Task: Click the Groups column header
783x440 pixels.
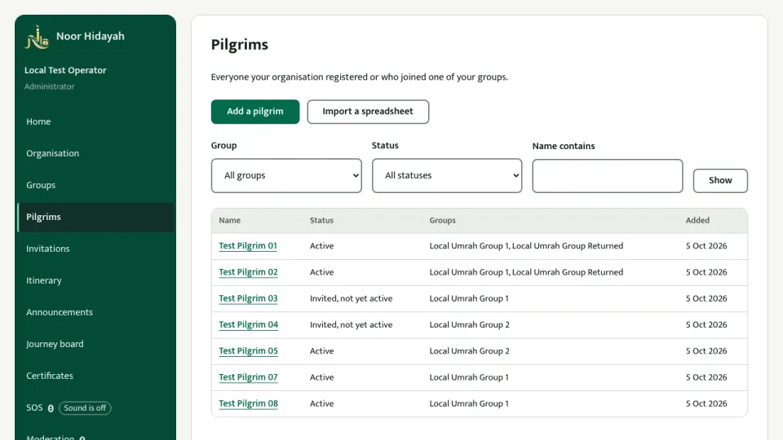Action: tap(442, 221)
